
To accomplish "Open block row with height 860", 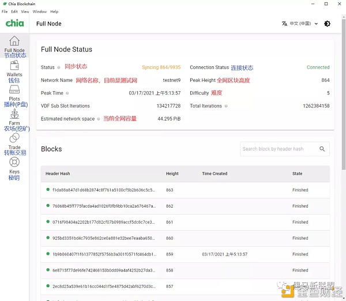I will tap(185, 238).
